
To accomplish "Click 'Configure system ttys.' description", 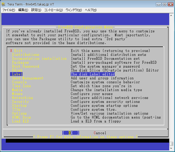I will tap(94, 109).
